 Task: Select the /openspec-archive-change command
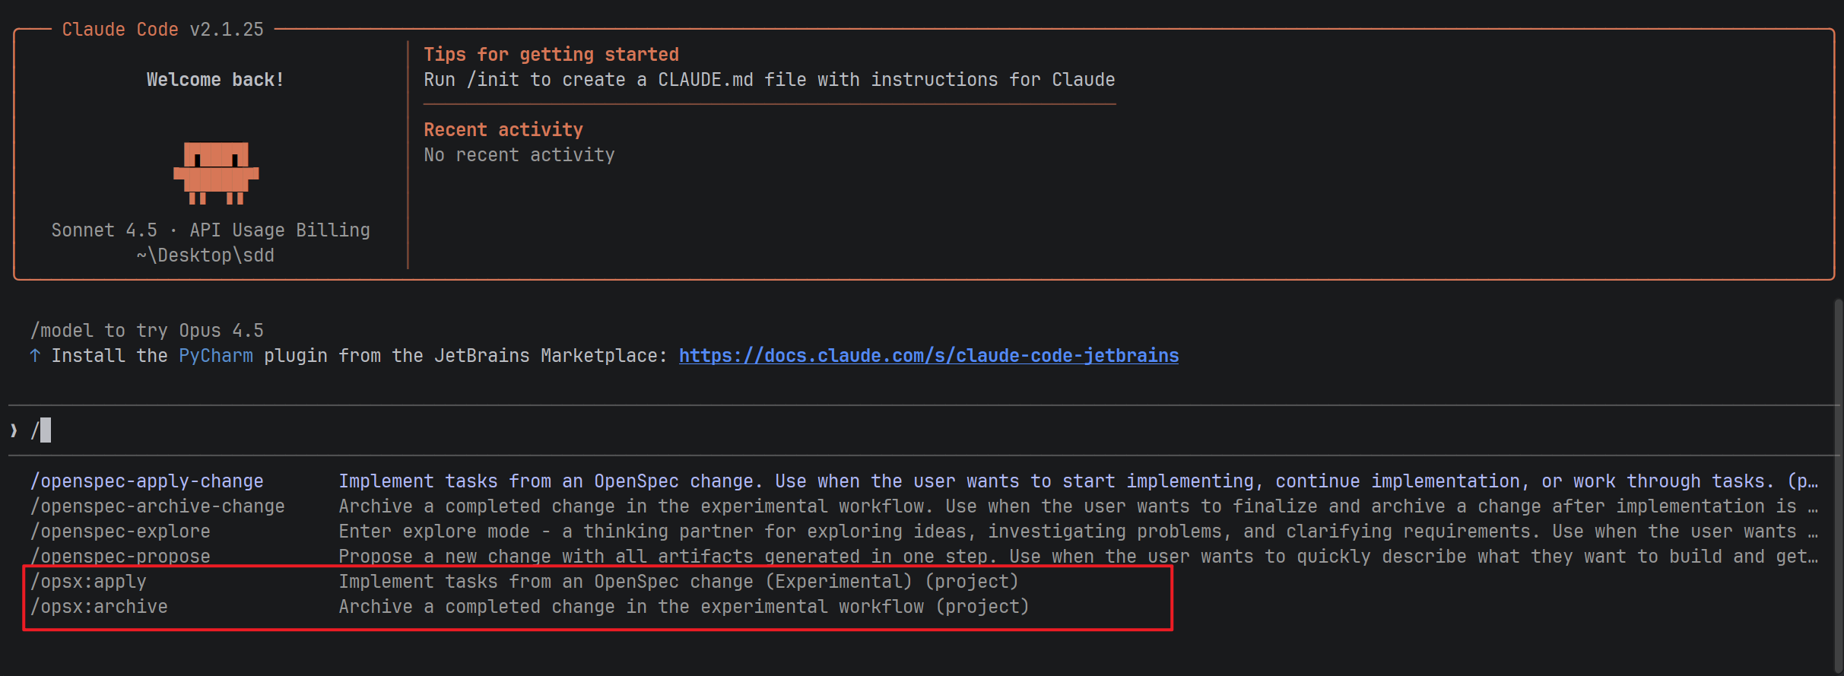157,506
